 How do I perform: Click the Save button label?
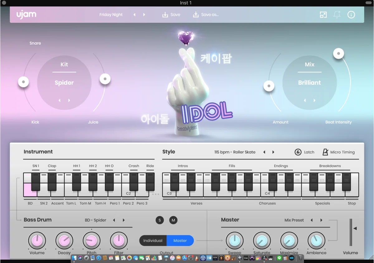(175, 15)
